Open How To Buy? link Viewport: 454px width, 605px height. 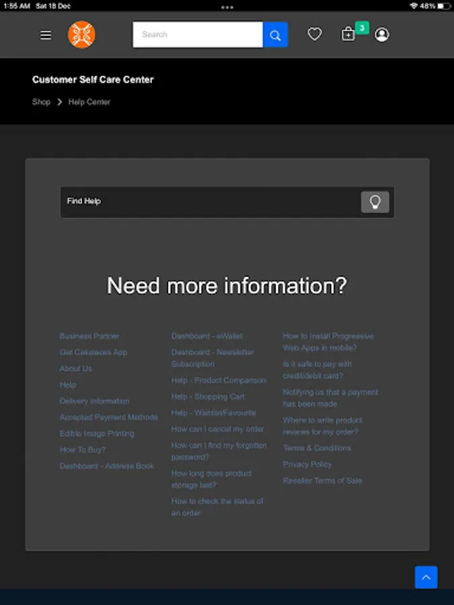[x=83, y=450]
